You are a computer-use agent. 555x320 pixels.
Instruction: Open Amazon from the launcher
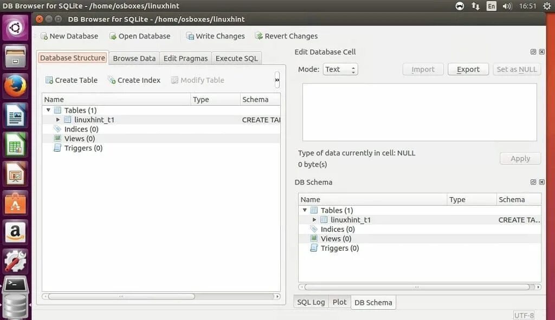pos(15,232)
